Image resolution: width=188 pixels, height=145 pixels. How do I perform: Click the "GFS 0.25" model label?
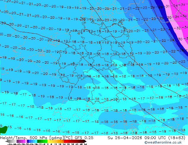pyautogui.click(x=84, y=138)
